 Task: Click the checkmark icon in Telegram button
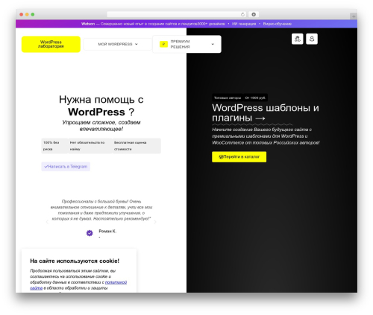pos(46,167)
